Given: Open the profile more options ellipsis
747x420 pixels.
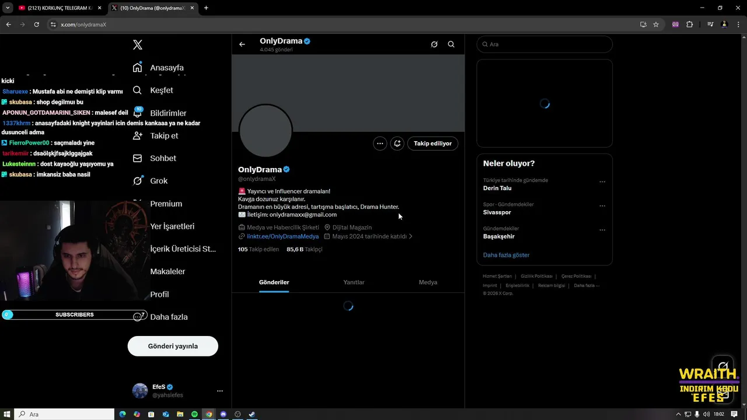Looking at the screenshot, I should click(x=380, y=143).
